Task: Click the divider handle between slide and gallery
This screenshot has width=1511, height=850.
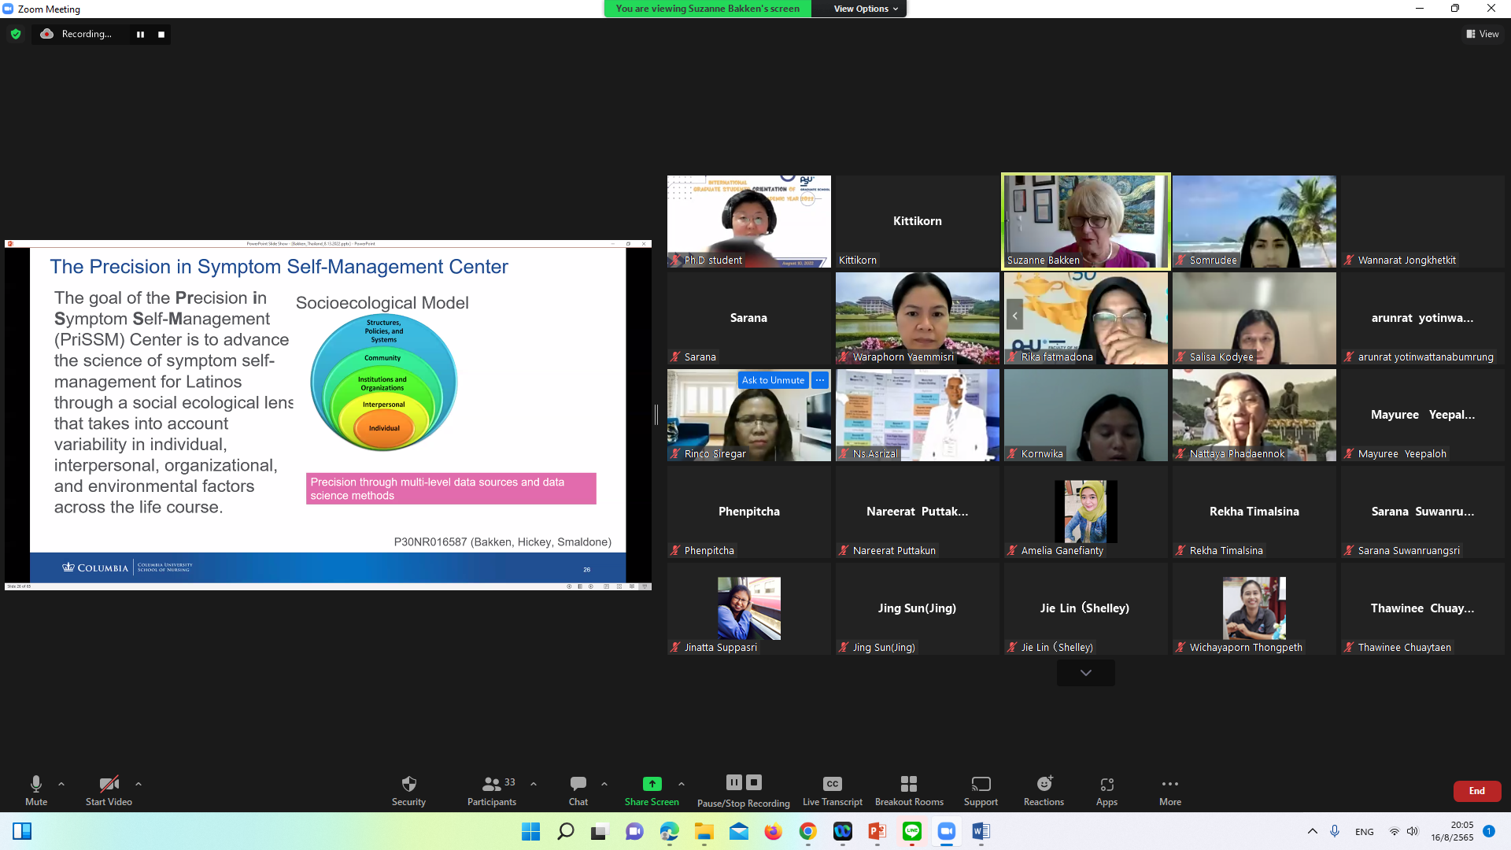Action: [656, 415]
